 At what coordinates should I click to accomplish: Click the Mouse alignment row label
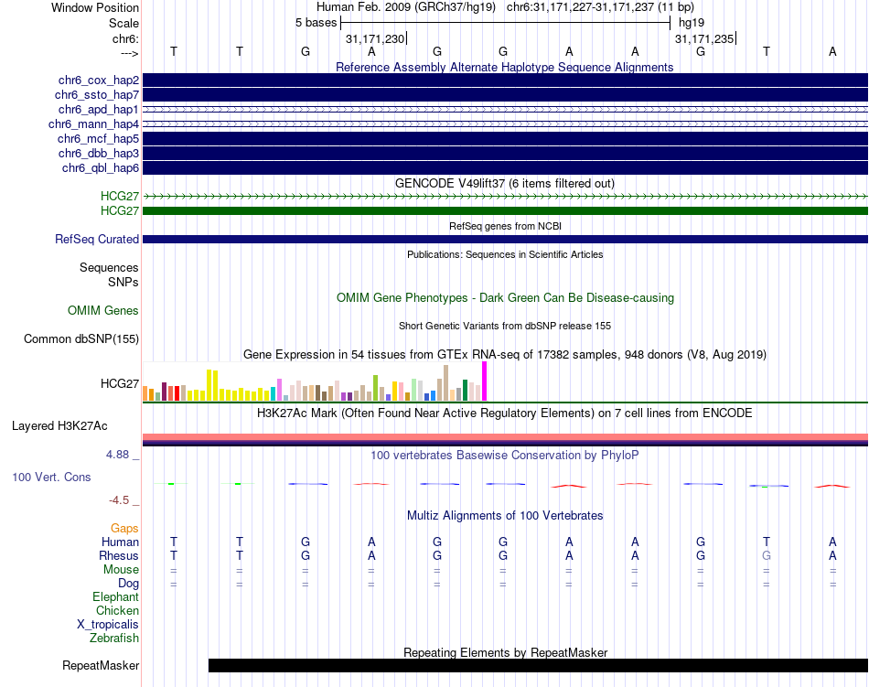(122, 570)
